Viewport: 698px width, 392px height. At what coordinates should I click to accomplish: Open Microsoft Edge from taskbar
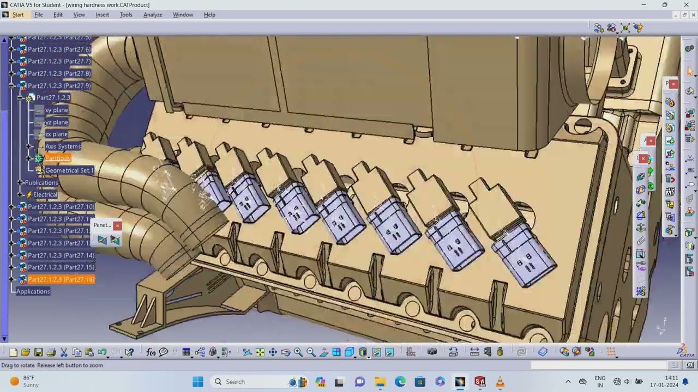pos(400,382)
